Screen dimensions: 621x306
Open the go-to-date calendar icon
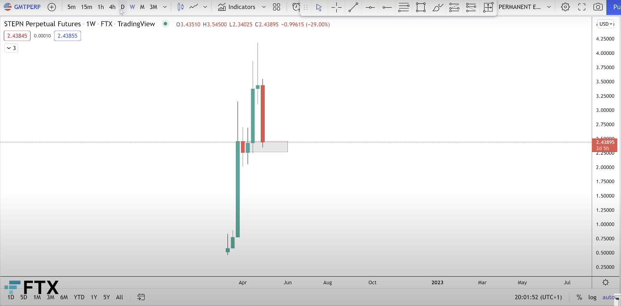tap(141, 297)
